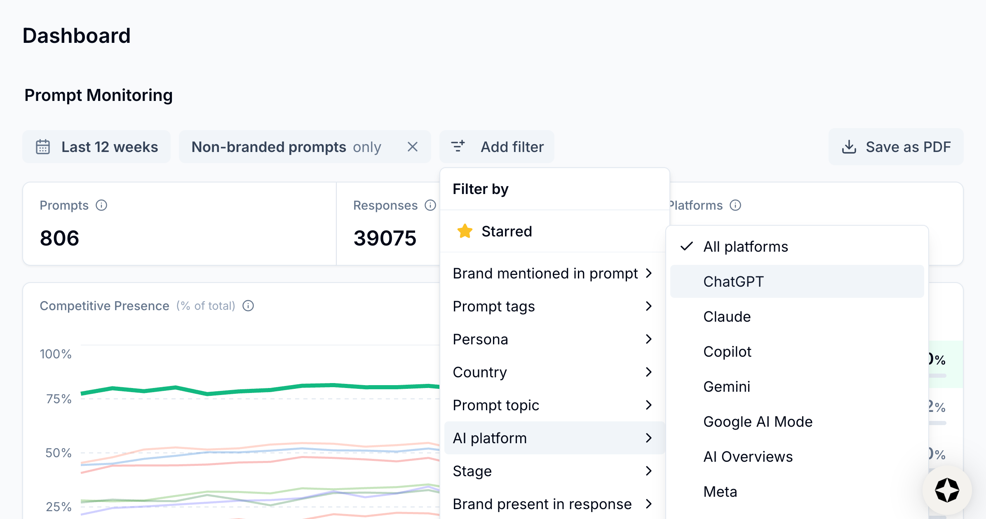Filter by Starred prompts
Viewport: 986px width, 519px height.
tap(507, 231)
